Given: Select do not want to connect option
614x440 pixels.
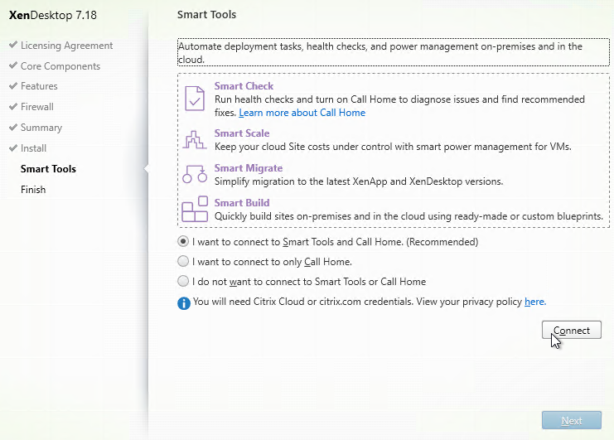Looking at the screenshot, I should [x=183, y=282].
